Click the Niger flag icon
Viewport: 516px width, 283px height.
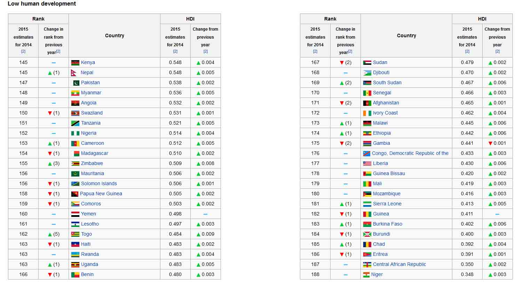pos(366,275)
